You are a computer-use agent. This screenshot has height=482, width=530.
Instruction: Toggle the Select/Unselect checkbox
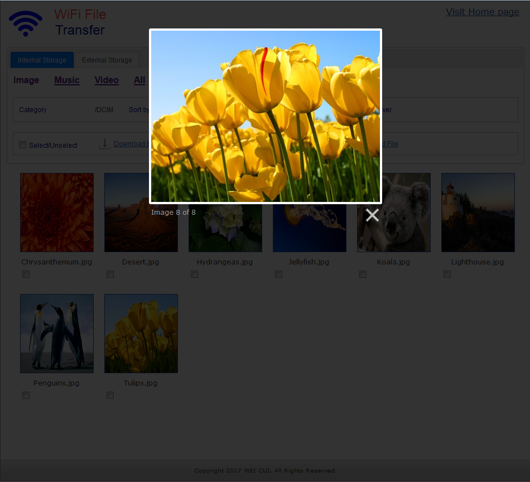[x=23, y=145]
